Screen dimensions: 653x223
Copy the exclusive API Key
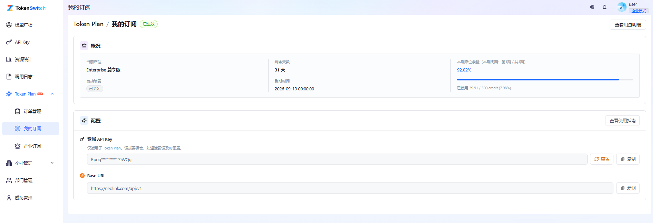pos(628,159)
